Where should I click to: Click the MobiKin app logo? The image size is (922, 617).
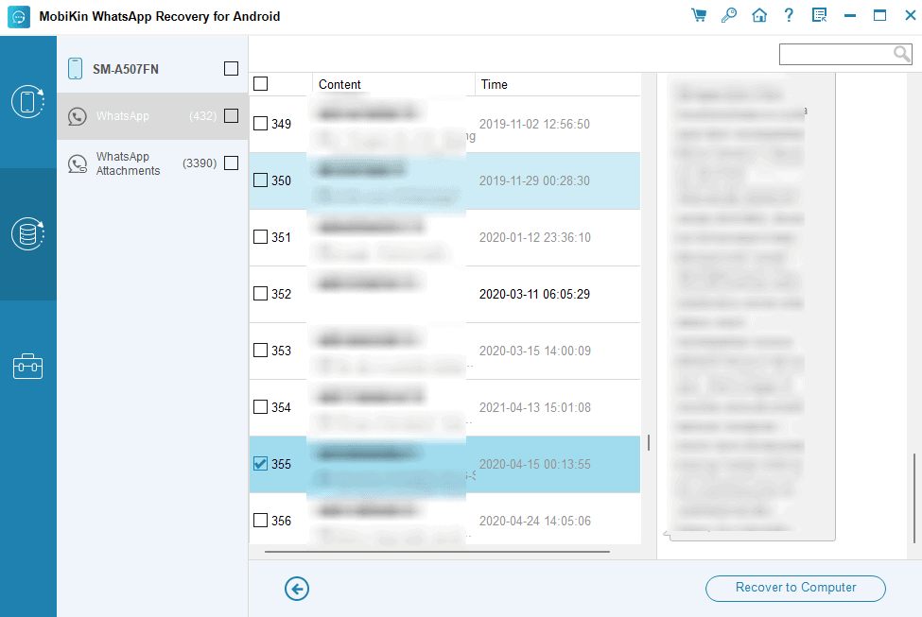pyautogui.click(x=18, y=16)
